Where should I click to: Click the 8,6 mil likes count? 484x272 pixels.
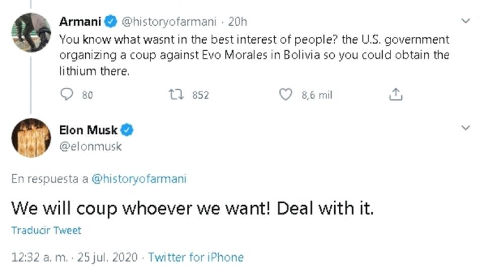coord(317,95)
